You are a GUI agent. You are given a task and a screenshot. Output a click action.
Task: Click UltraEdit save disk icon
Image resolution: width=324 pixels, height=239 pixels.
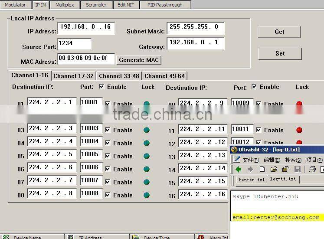[298, 170]
